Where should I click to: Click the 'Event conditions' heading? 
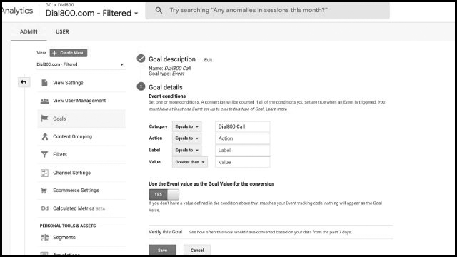tap(167, 96)
